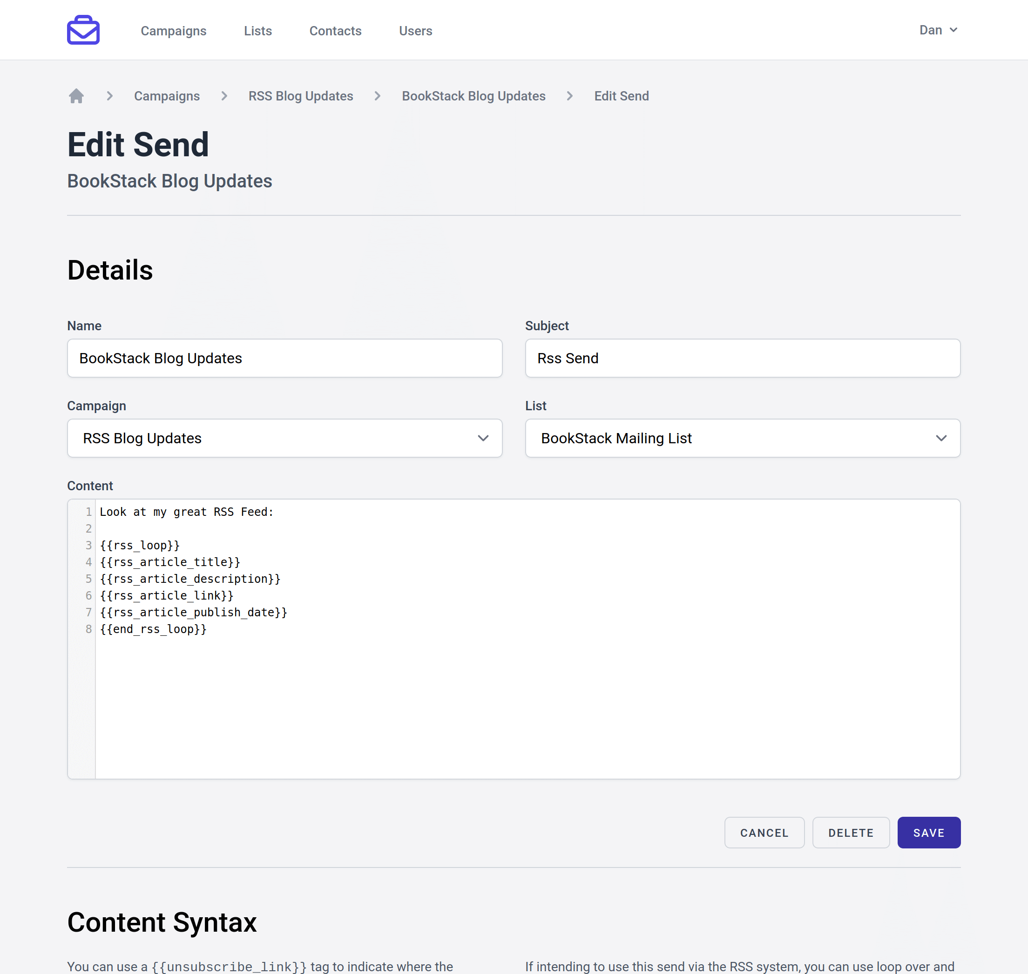
Task: Click the Edit Send breadcrumb item
Action: [x=621, y=96]
